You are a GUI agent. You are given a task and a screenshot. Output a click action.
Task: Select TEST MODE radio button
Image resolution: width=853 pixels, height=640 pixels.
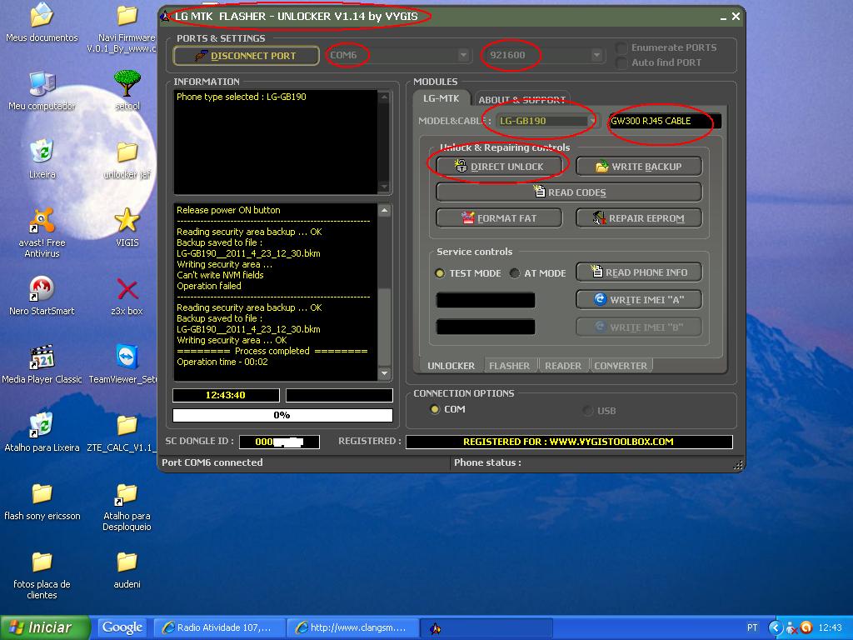pyautogui.click(x=440, y=273)
